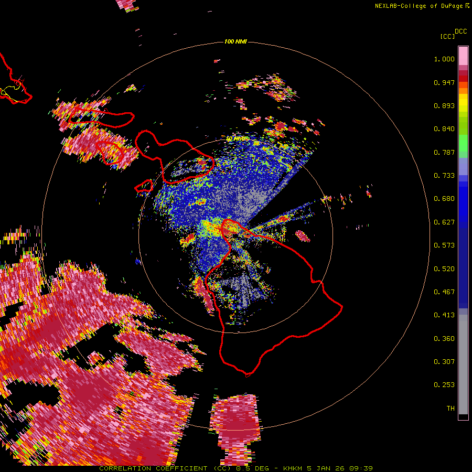472x472 pixels.
Task: Click the 0.520 scale value
Action: click(444, 269)
